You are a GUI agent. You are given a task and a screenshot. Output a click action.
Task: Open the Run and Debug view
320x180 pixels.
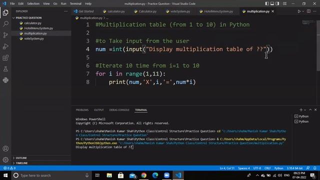[x=5, y=46]
